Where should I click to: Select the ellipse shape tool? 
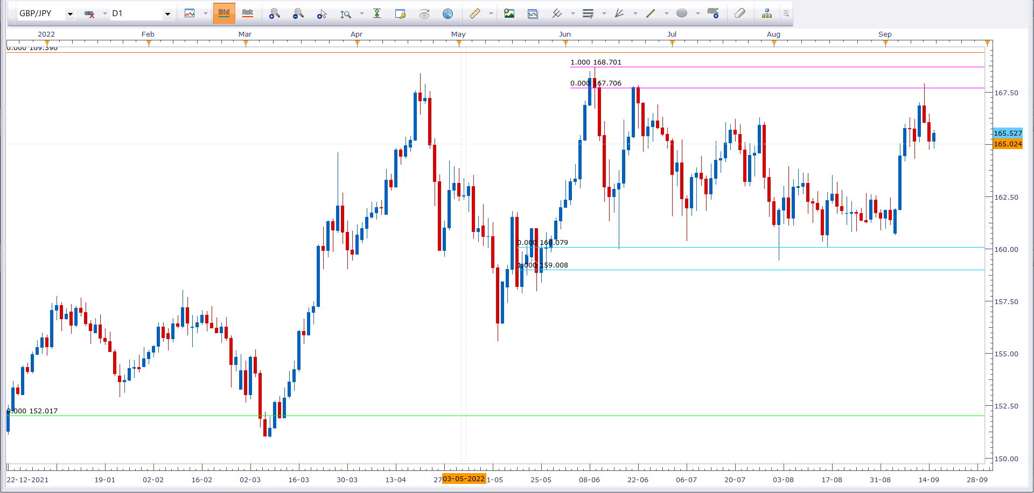682,13
